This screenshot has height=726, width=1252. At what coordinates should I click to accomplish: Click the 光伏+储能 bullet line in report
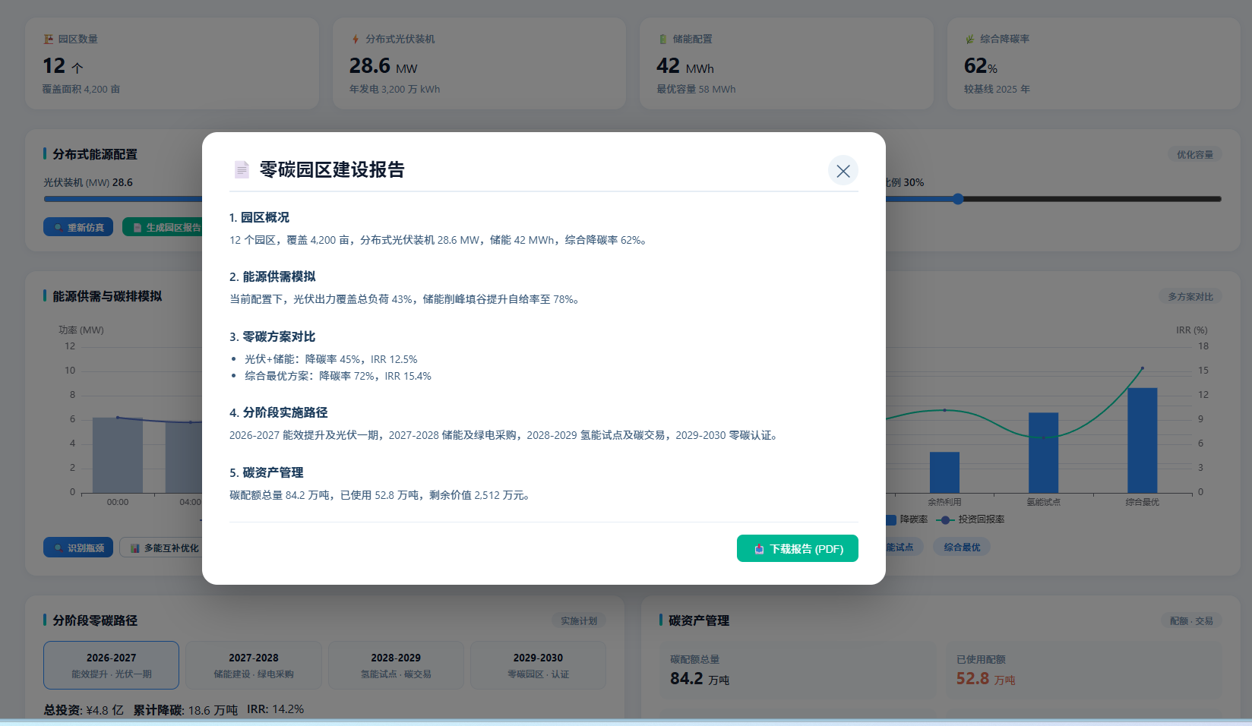pos(330,359)
